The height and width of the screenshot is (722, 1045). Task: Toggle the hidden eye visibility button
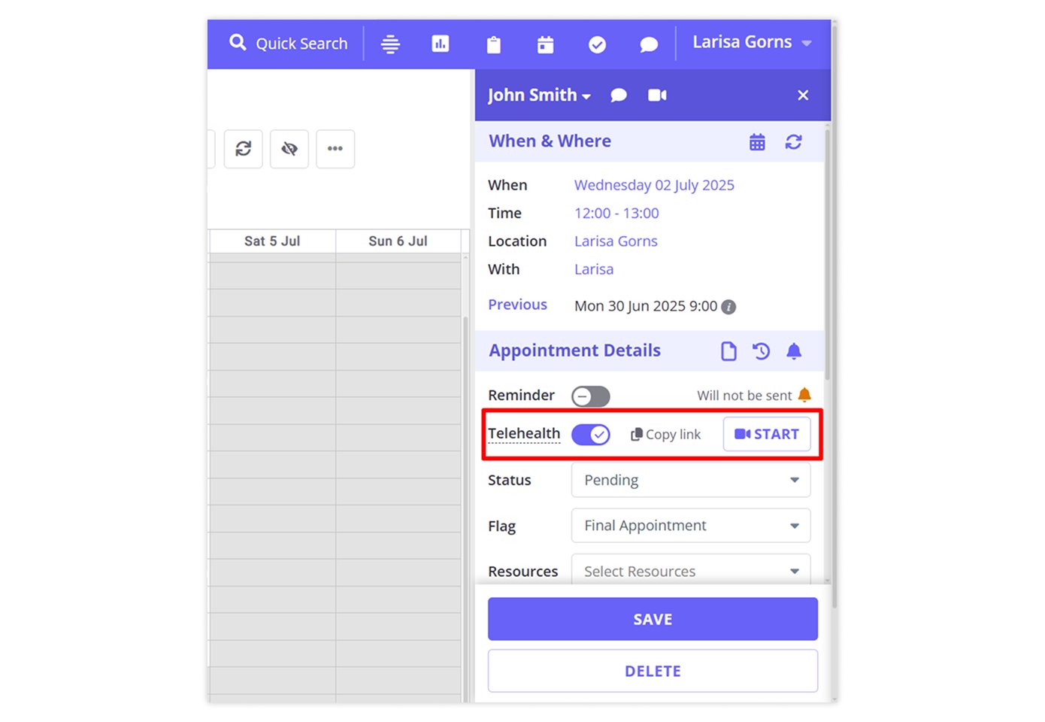tap(289, 149)
